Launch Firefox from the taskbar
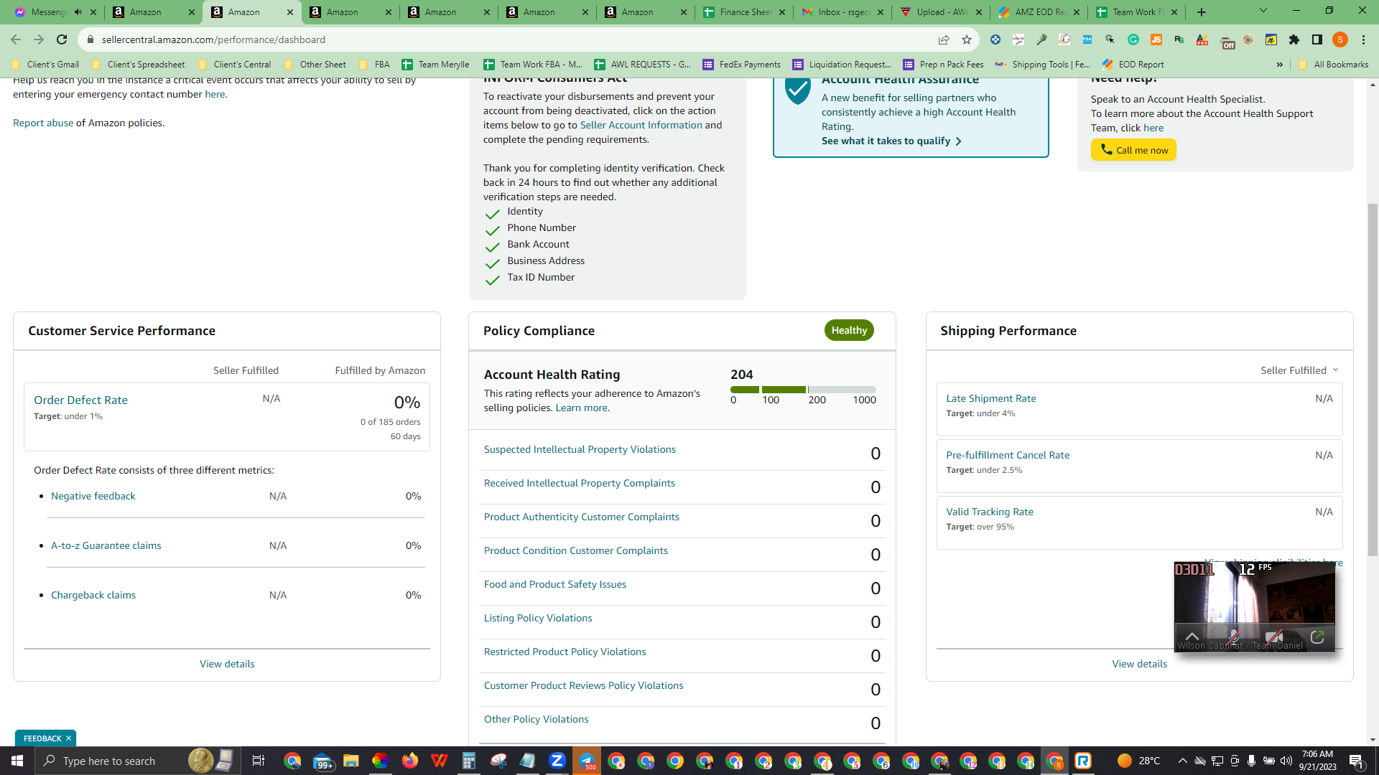This screenshot has height=775, width=1379. click(410, 761)
